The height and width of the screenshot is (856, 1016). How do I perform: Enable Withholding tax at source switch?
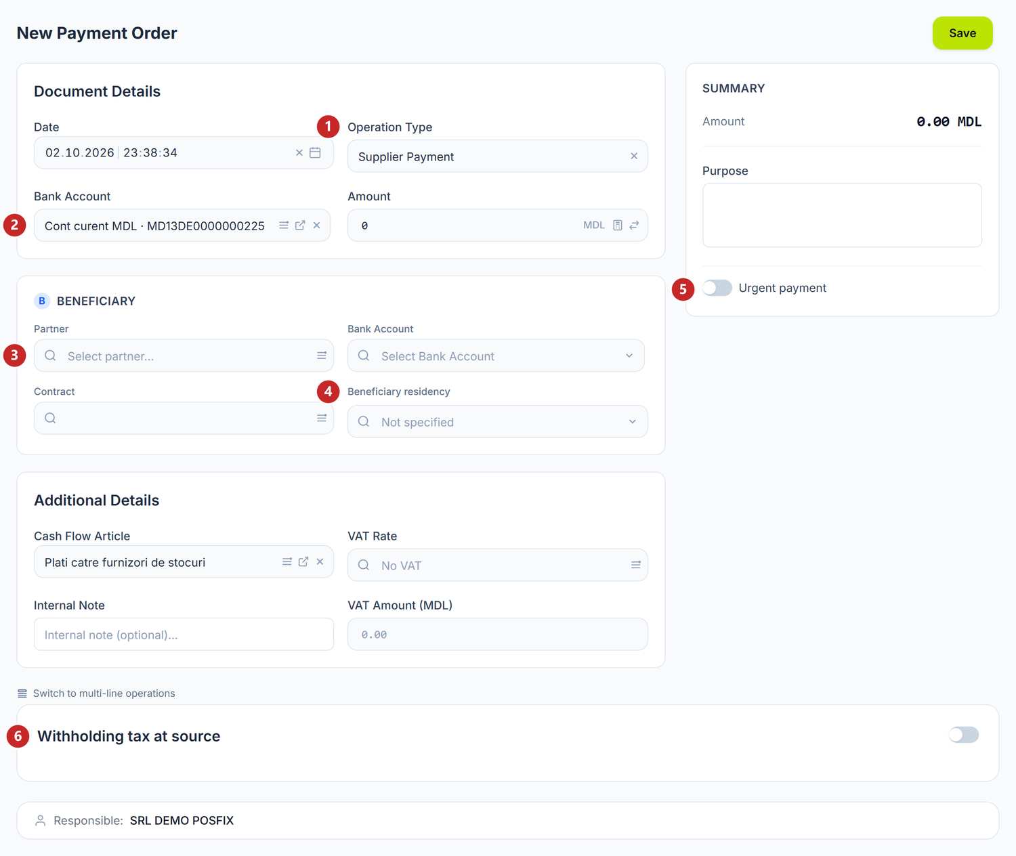point(964,735)
